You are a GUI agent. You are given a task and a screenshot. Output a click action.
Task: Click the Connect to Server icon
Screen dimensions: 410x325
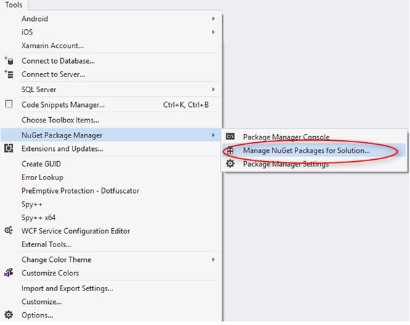tap(9, 74)
